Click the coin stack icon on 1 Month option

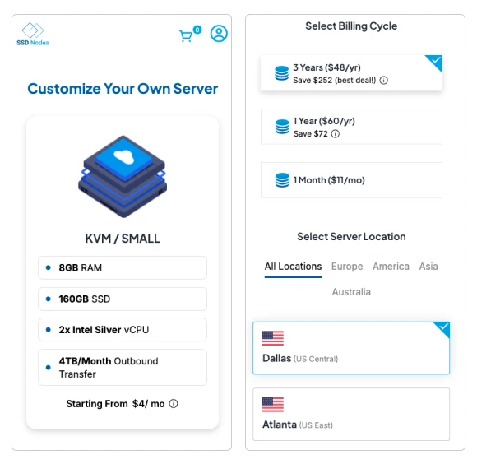[282, 180]
